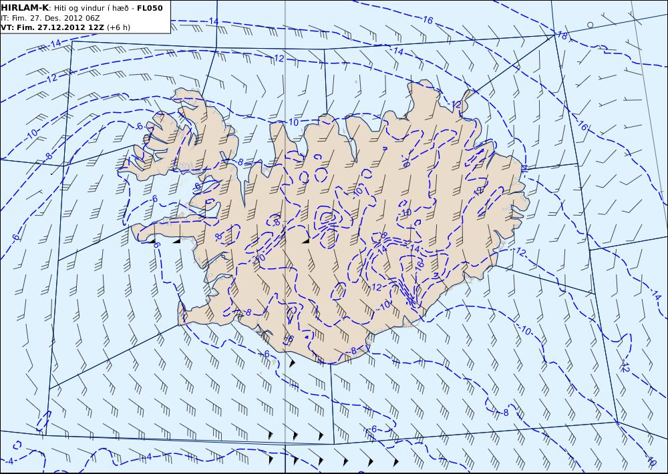This screenshot has height=474, width=668.
Task: Click the '(+6 h)' forecast offset text
Action: pos(118,27)
